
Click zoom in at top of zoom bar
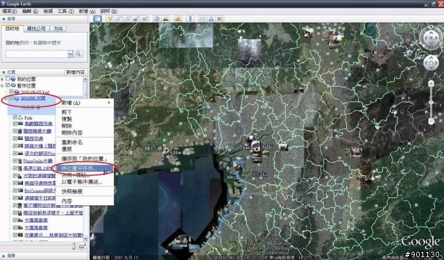tap(431, 83)
